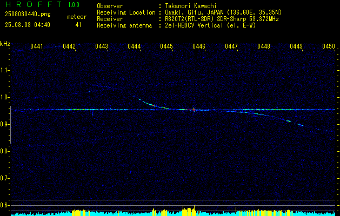Image resolution: width=340 pixels, height=216 pixels.
Task: Click the 2el-HB9CV Vertical antenna text
Action: pos(211,25)
